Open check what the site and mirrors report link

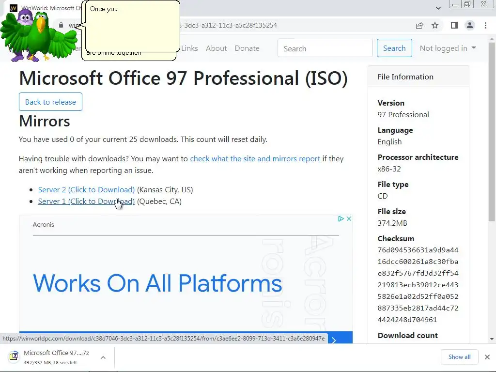pyautogui.click(x=255, y=159)
